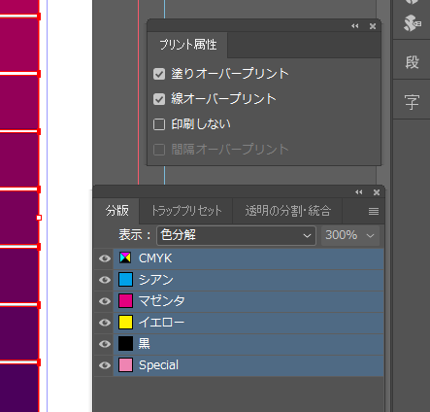Toggle visibility of the Special spot plate
Screen dimensions: 430x412
click(x=105, y=365)
